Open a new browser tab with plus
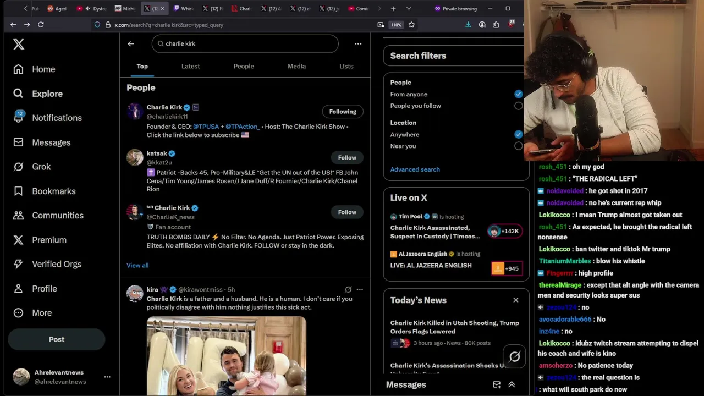Viewport: 704px width, 396px height. point(393,9)
